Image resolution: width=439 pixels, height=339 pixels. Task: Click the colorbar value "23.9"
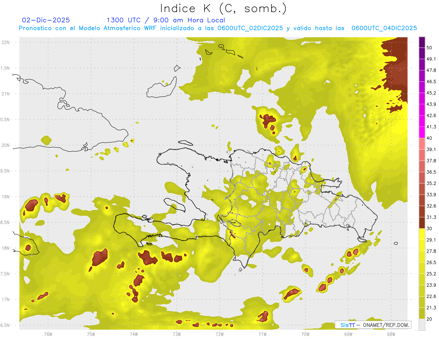(x=432, y=285)
